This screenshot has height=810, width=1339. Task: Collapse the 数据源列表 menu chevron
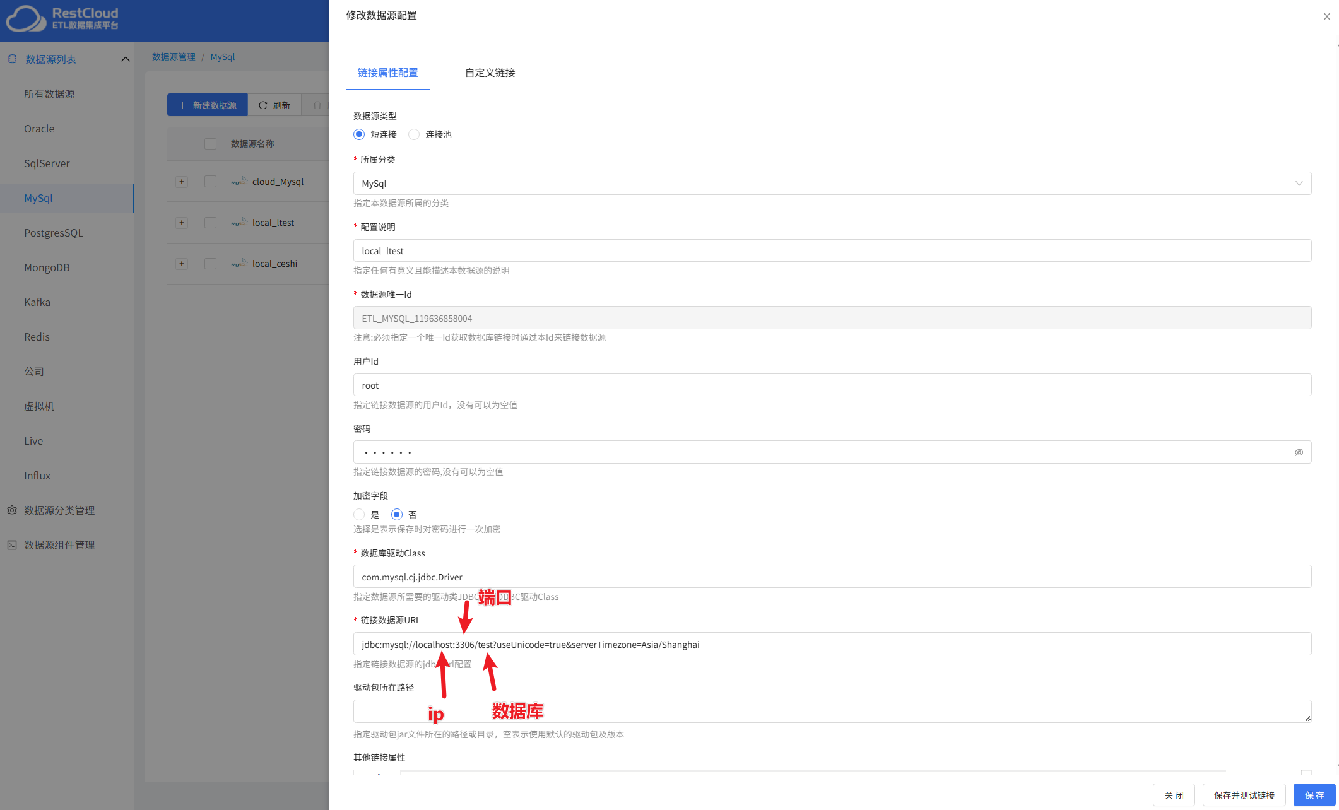coord(125,59)
